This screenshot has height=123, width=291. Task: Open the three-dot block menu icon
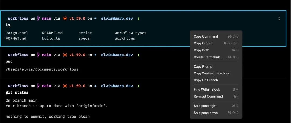(279, 18)
